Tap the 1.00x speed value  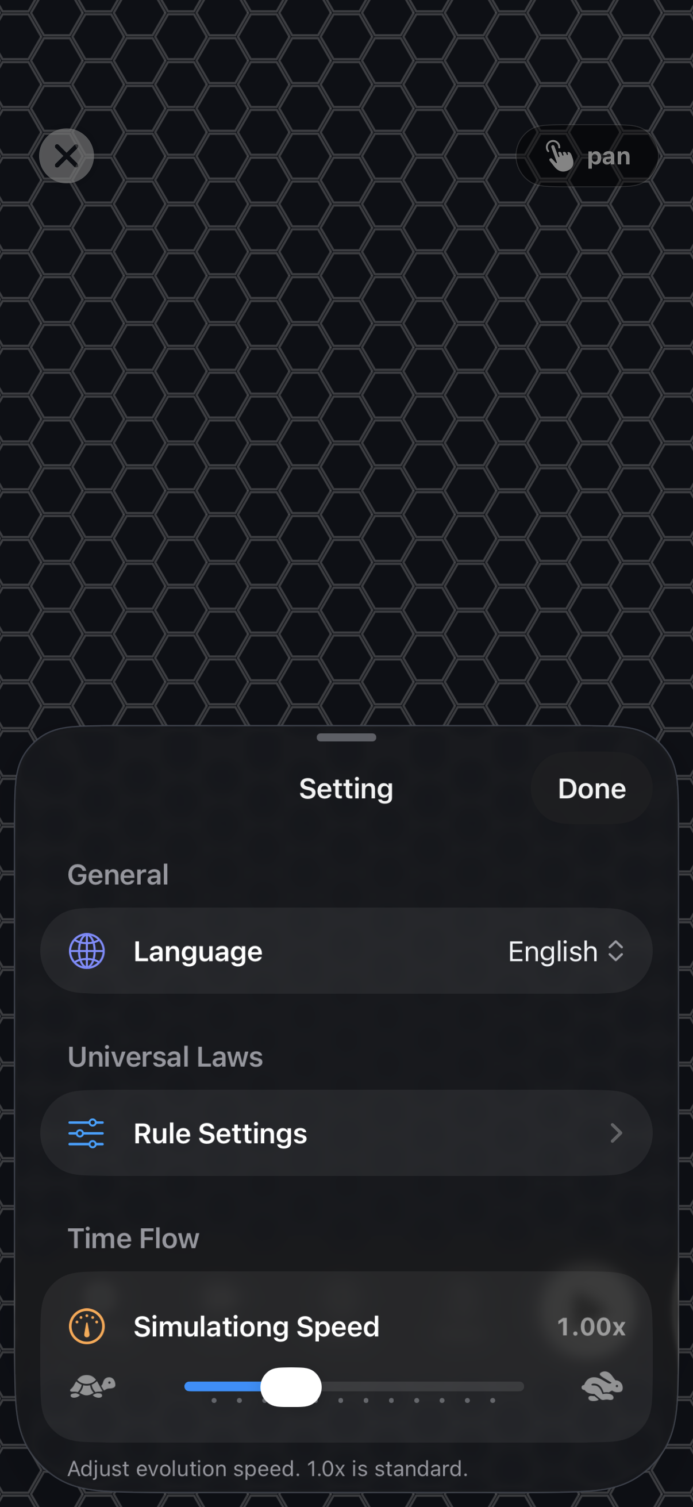click(591, 1327)
